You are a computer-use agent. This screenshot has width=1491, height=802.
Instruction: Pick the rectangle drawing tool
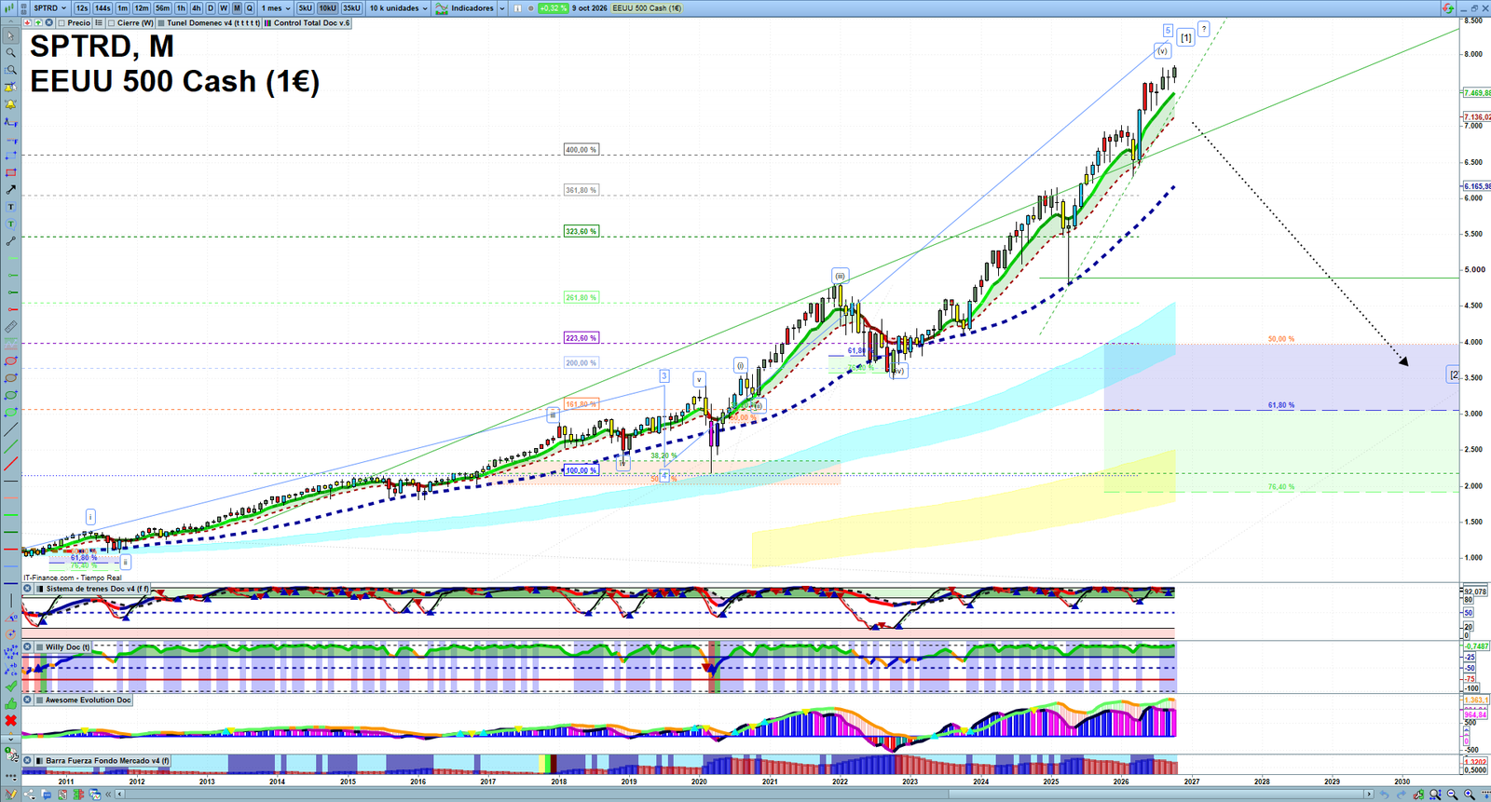point(11,172)
